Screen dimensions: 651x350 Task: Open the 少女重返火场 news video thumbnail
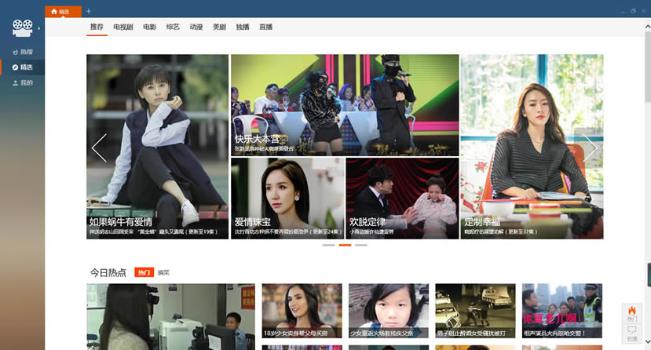tap(389, 311)
